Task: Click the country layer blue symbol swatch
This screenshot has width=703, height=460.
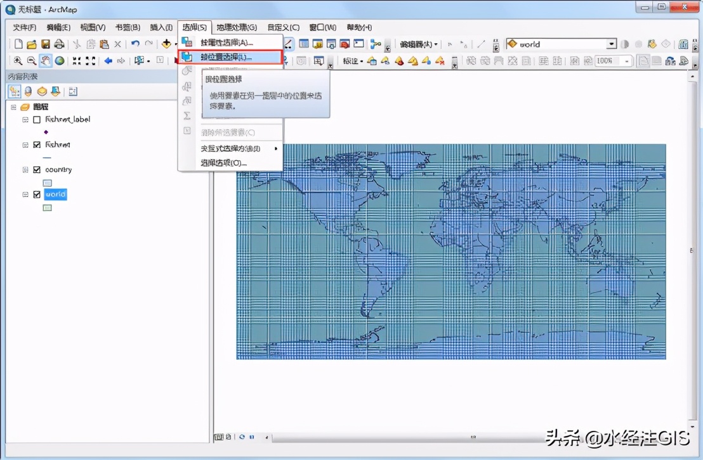Action: [47, 182]
